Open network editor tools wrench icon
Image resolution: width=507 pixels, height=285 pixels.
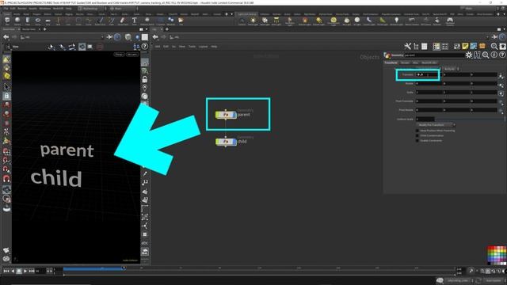click(407, 47)
